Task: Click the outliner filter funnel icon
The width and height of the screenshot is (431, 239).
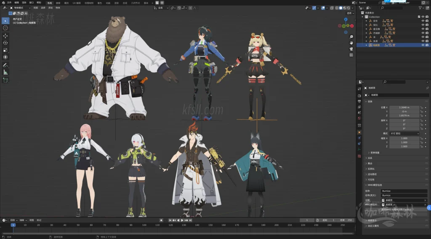Action: (x=420, y=8)
